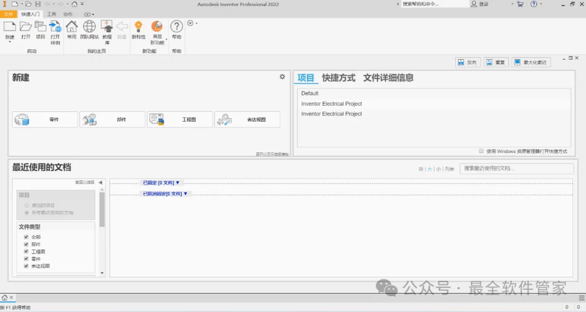Click the 亮显新功能 highlight icon
The height and width of the screenshot is (312, 586).
tap(157, 27)
